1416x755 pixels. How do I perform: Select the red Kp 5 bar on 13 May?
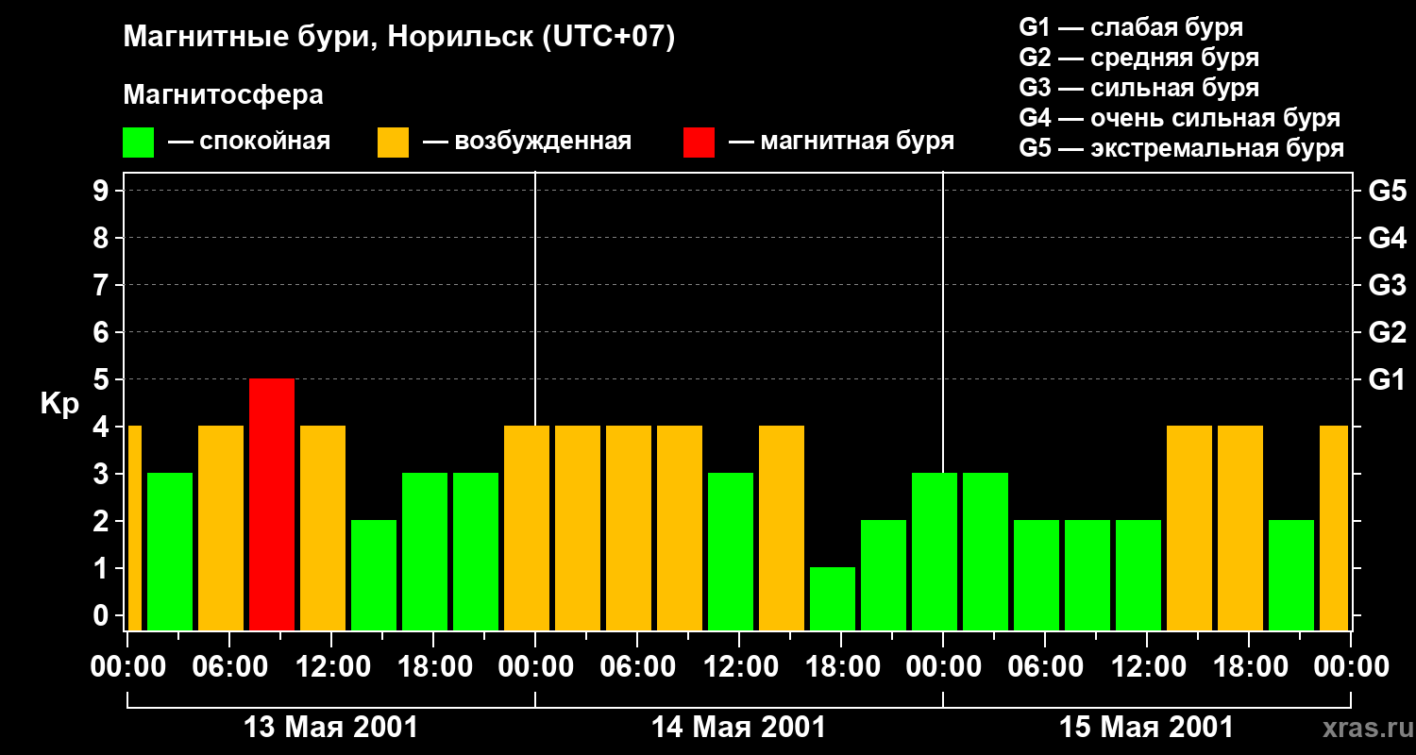[272, 504]
